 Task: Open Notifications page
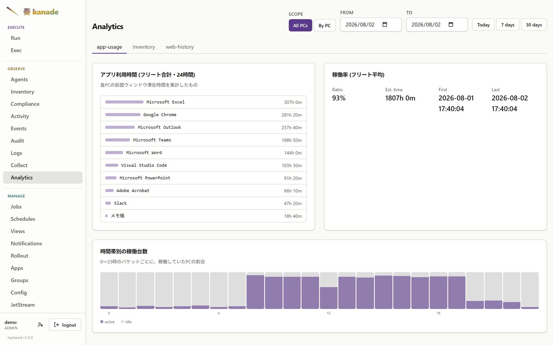point(43,243)
